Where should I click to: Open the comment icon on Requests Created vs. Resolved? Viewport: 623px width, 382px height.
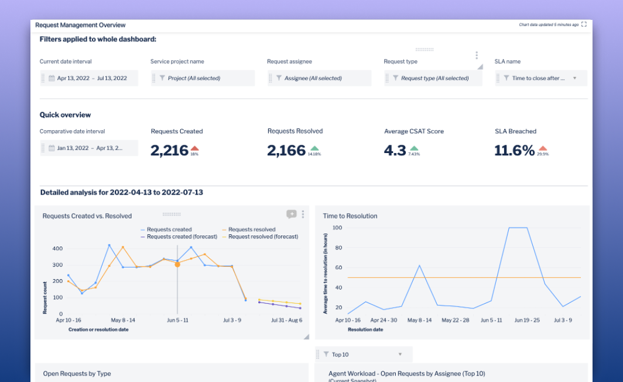tap(291, 214)
